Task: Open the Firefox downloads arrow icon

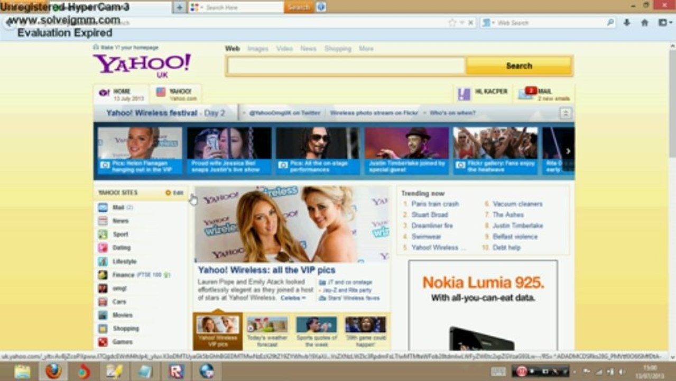Action: coord(627,23)
